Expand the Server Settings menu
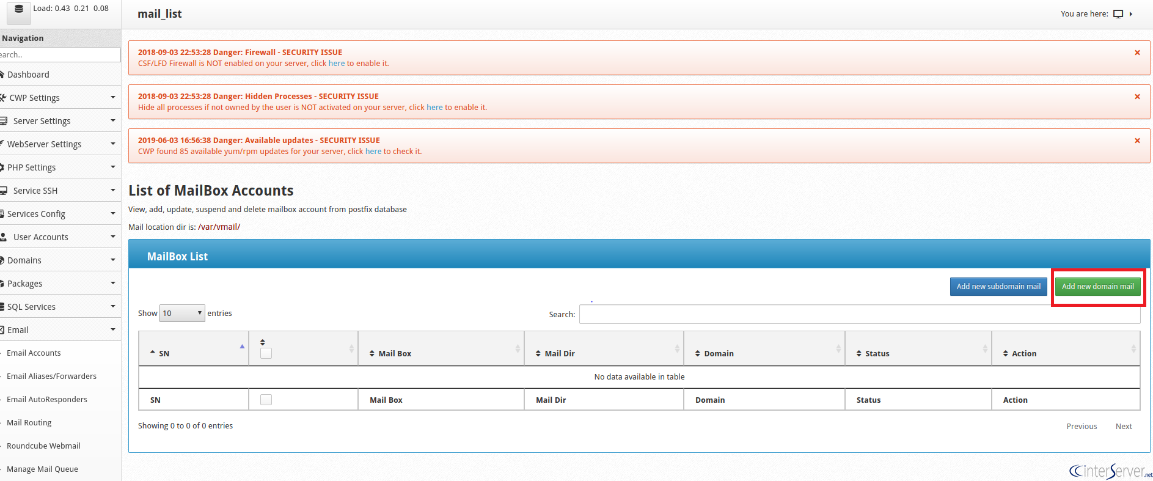Image resolution: width=1153 pixels, height=481 pixels. pos(113,121)
